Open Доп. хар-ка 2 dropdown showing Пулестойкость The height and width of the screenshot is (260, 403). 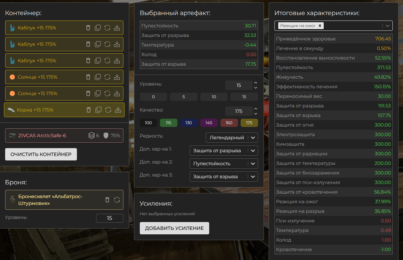point(224,164)
